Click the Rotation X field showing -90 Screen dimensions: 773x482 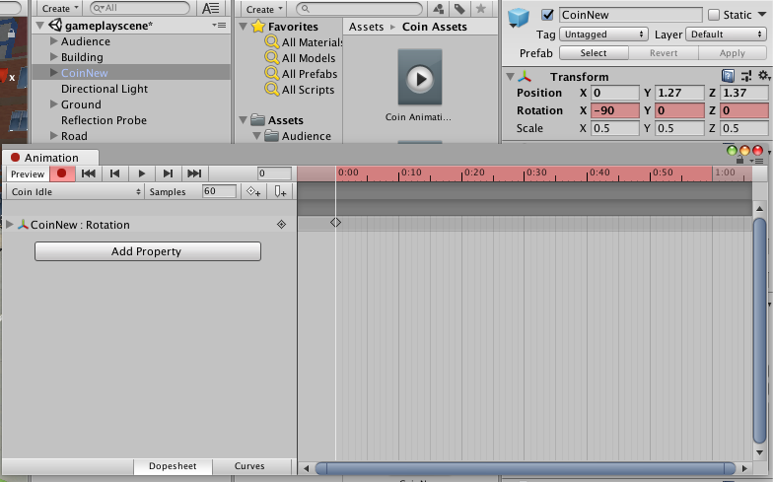[615, 110]
